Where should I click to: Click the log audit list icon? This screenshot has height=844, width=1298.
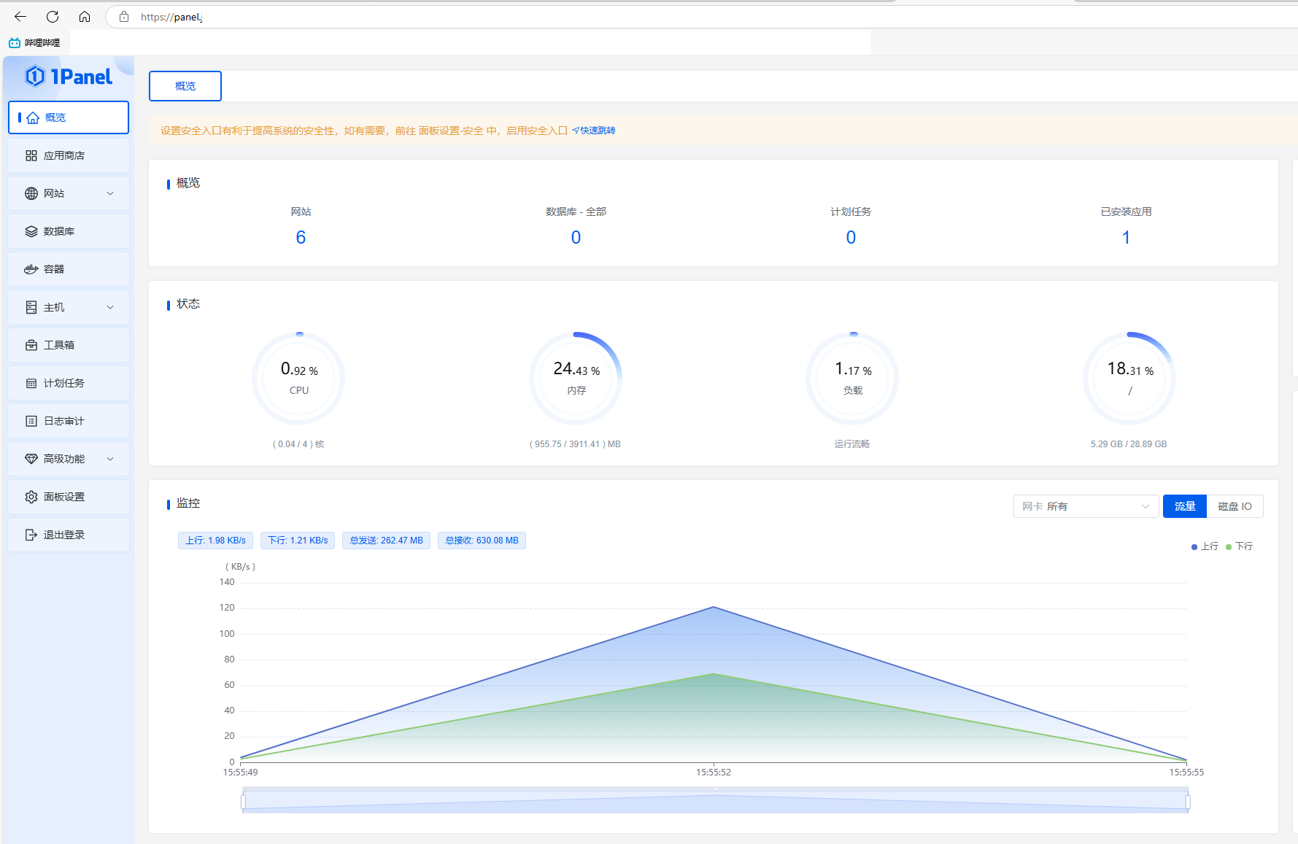point(31,421)
